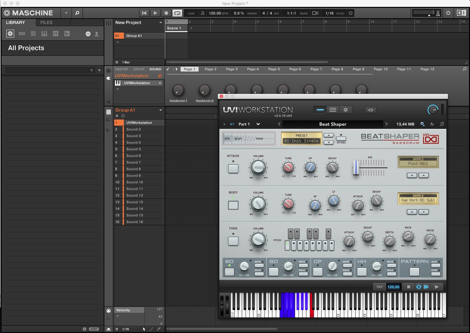The width and height of the screenshot is (470, 333).
Task: Mute the BD channel
Action: click(259, 266)
